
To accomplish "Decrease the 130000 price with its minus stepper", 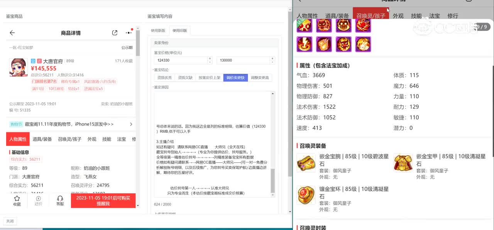I will [272, 62].
